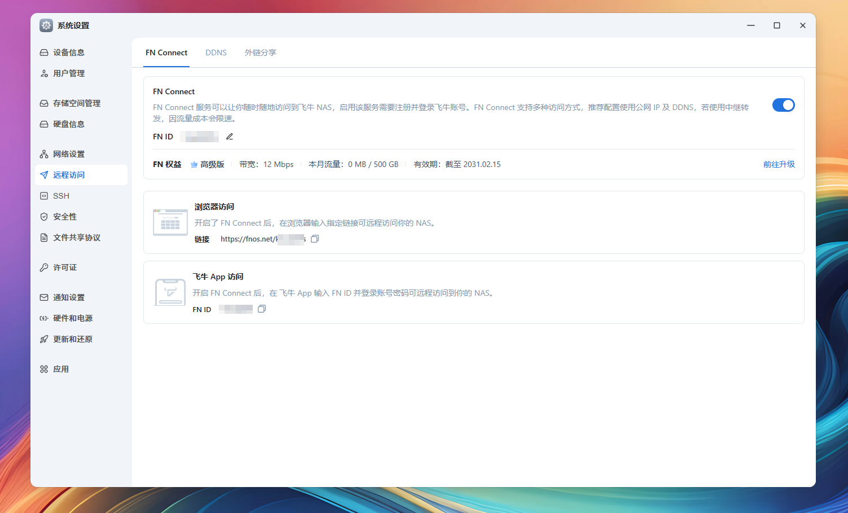Click the 许可证 key icon
Screen dimensions: 848x513
click(45, 267)
